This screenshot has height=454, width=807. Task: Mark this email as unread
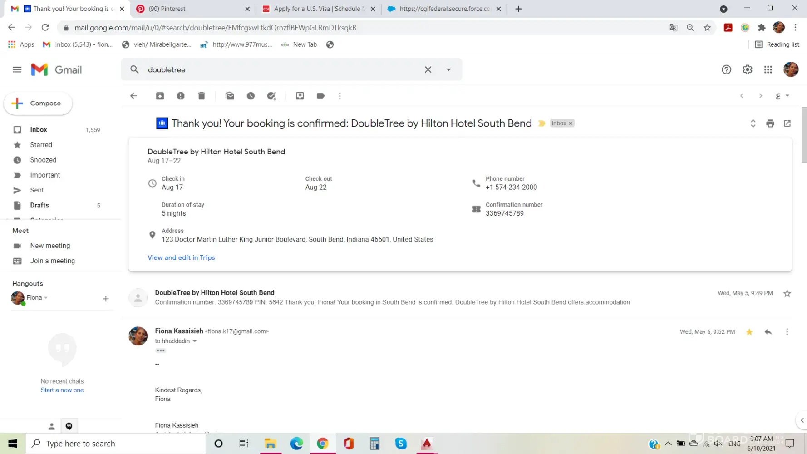tap(230, 96)
